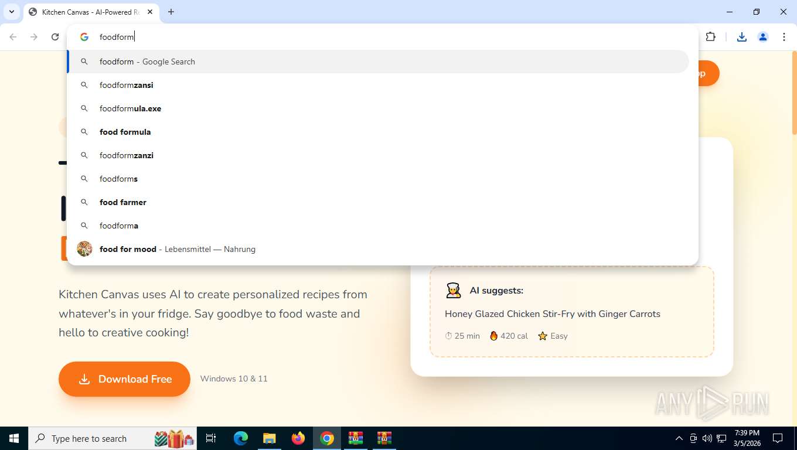The width and height of the screenshot is (797, 450).
Task: Click the browser back arrow
Action: coord(13,37)
